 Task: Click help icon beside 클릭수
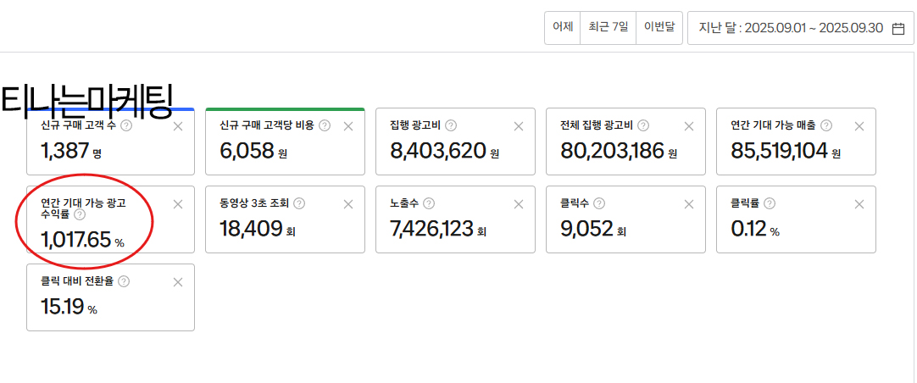coord(599,203)
